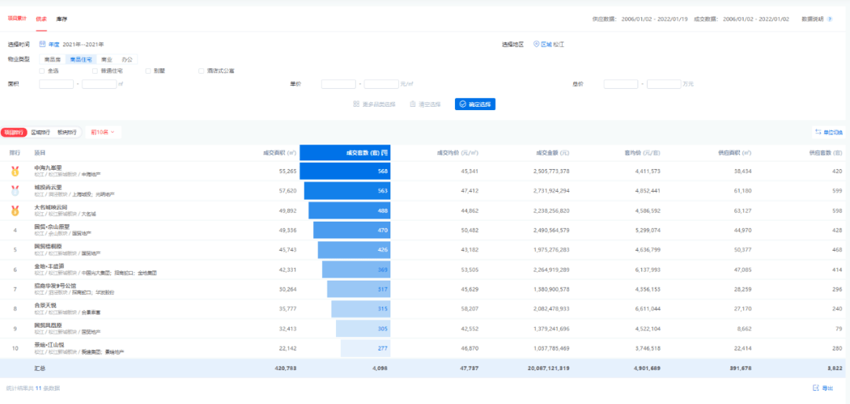The width and height of the screenshot is (850, 404).
Task: Open the 2021年--2021年 year range picker
Action: coord(83,44)
